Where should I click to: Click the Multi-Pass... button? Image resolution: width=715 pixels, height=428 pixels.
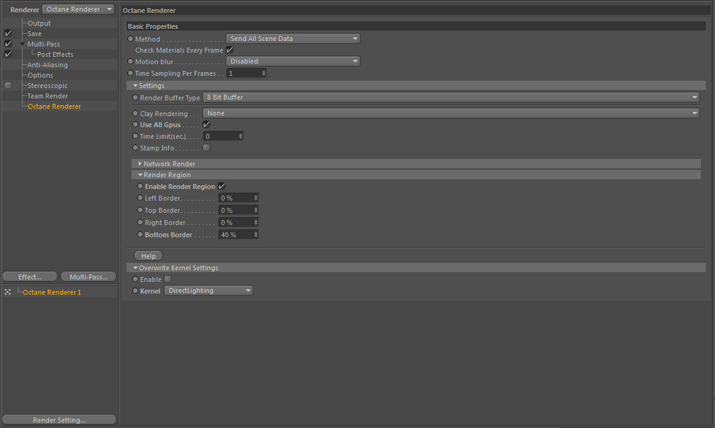(89, 277)
